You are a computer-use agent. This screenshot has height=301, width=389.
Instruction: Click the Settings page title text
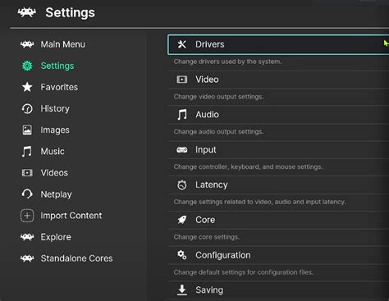point(70,12)
